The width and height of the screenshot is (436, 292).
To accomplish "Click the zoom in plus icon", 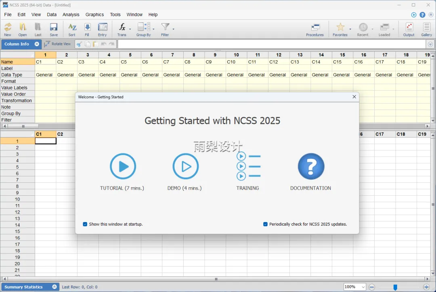I will pos(426,287).
